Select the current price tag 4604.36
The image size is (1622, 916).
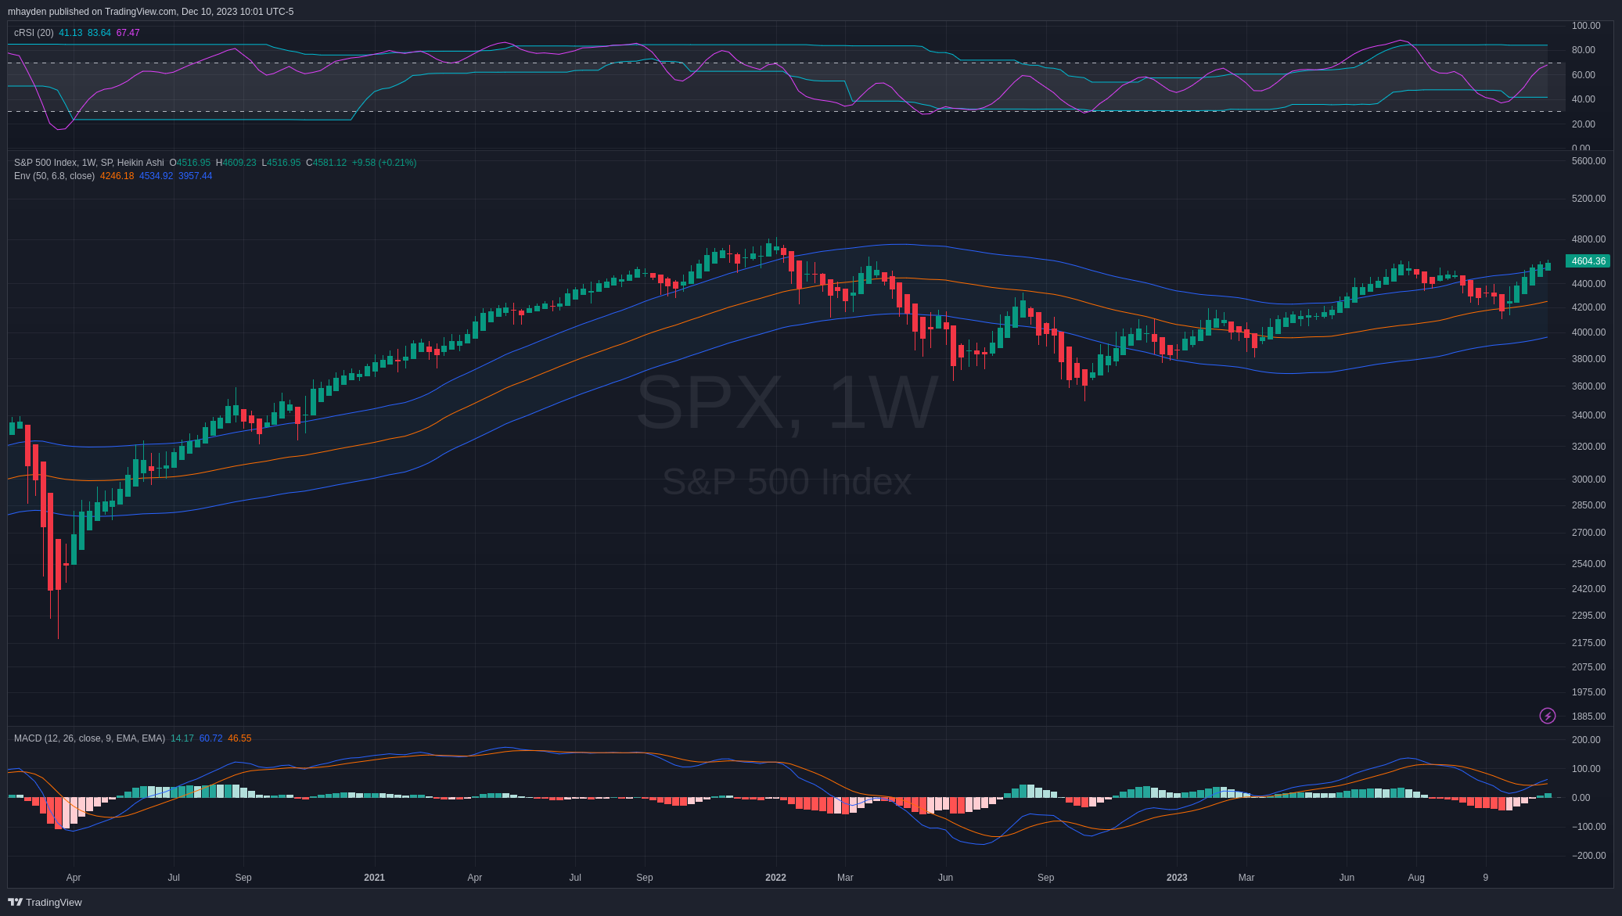[x=1588, y=261]
